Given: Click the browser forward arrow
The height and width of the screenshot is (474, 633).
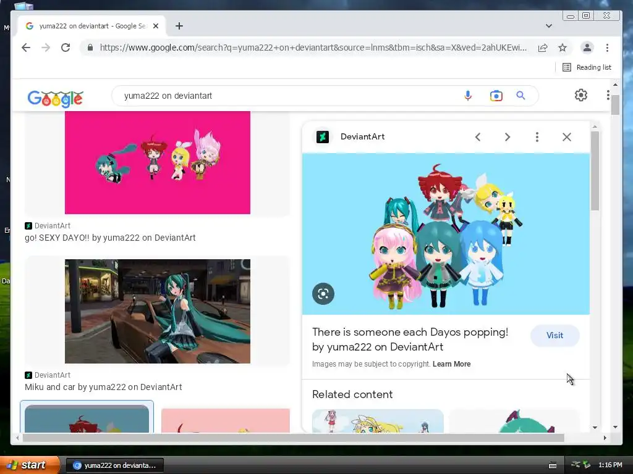Looking at the screenshot, I should coord(46,48).
